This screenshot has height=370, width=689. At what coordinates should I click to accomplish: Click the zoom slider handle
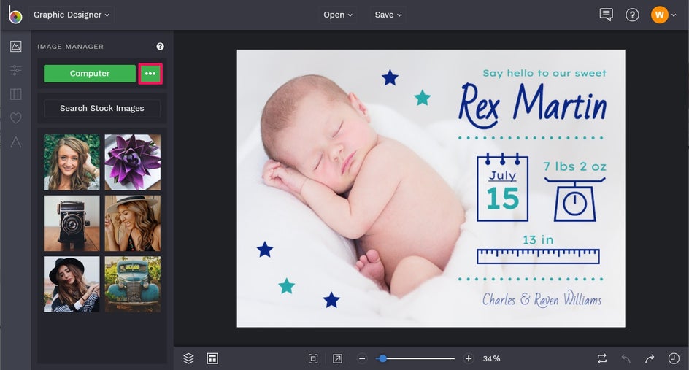(382, 358)
